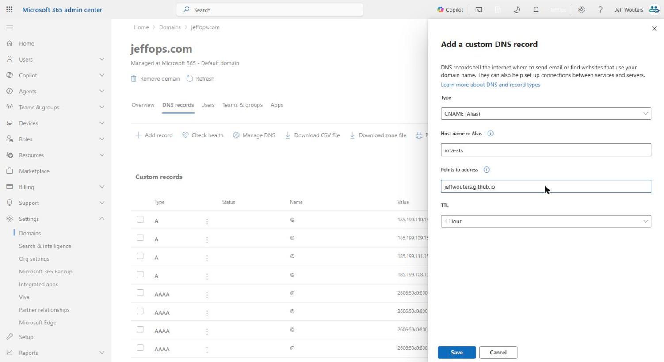The width and height of the screenshot is (664, 362).
Task: Collapse Settings section chevron in sidebar
Action: click(102, 219)
